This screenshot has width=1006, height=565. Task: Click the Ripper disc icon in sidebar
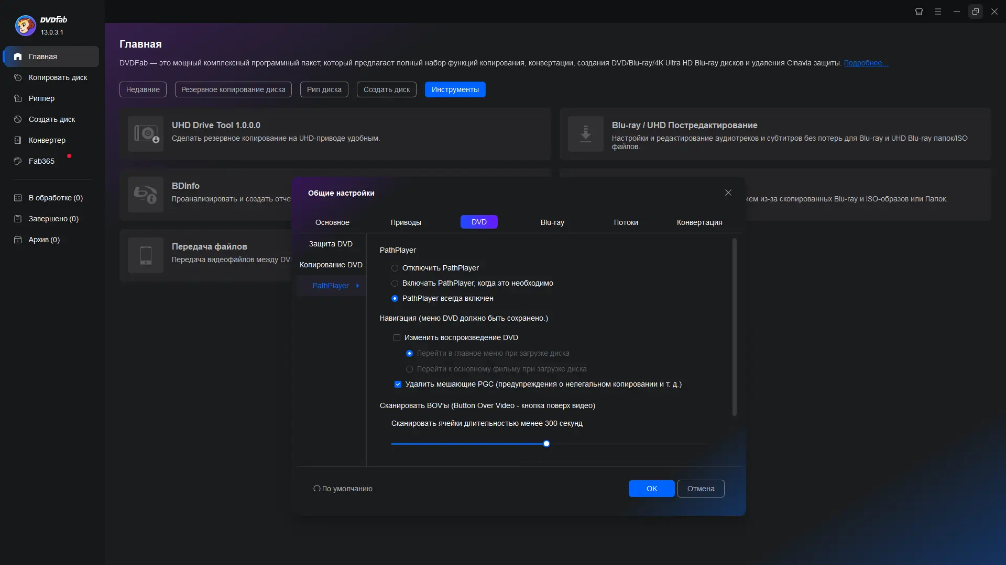click(x=18, y=98)
